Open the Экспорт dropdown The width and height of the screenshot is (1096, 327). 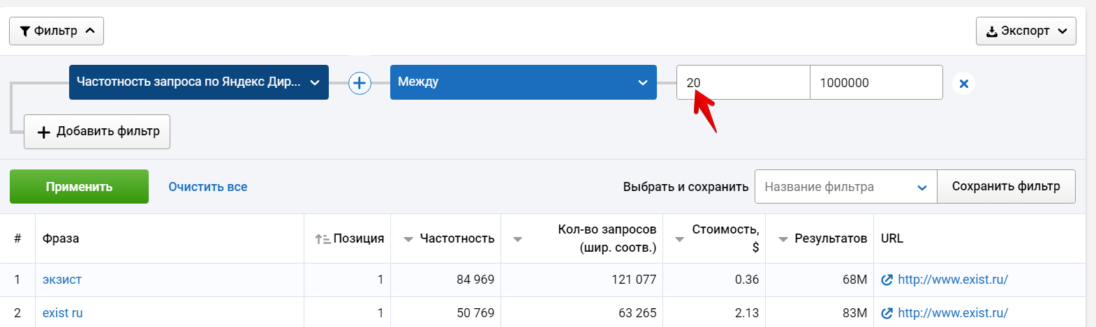pyautogui.click(x=1025, y=31)
